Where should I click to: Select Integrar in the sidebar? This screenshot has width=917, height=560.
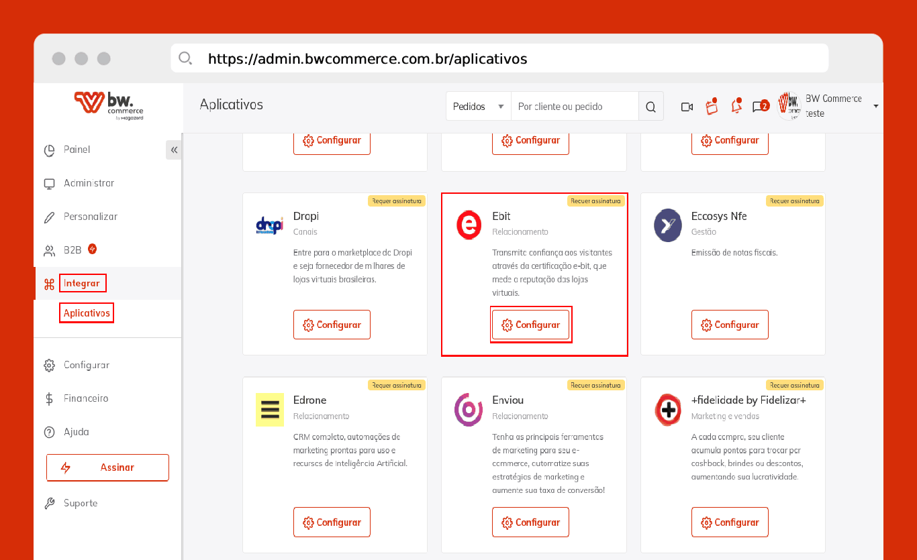(82, 283)
